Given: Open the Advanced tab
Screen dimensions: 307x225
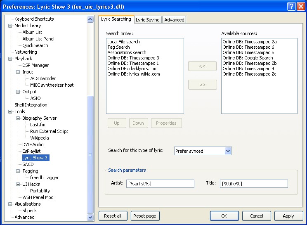Looking at the screenshot, I should click(x=174, y=19).
